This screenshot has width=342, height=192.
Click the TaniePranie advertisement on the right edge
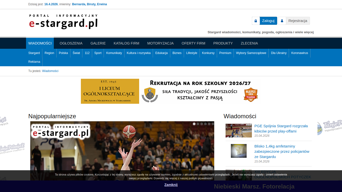coord(330,126)
